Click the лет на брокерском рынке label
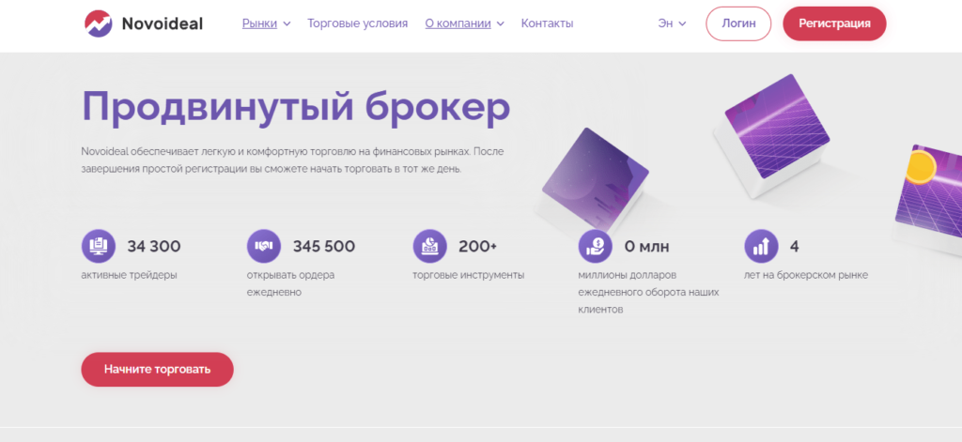Viewport: 962px width, 442px height. (x=805, y=275)
